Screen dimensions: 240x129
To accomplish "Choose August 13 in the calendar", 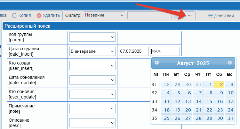I will pos(187,101).
